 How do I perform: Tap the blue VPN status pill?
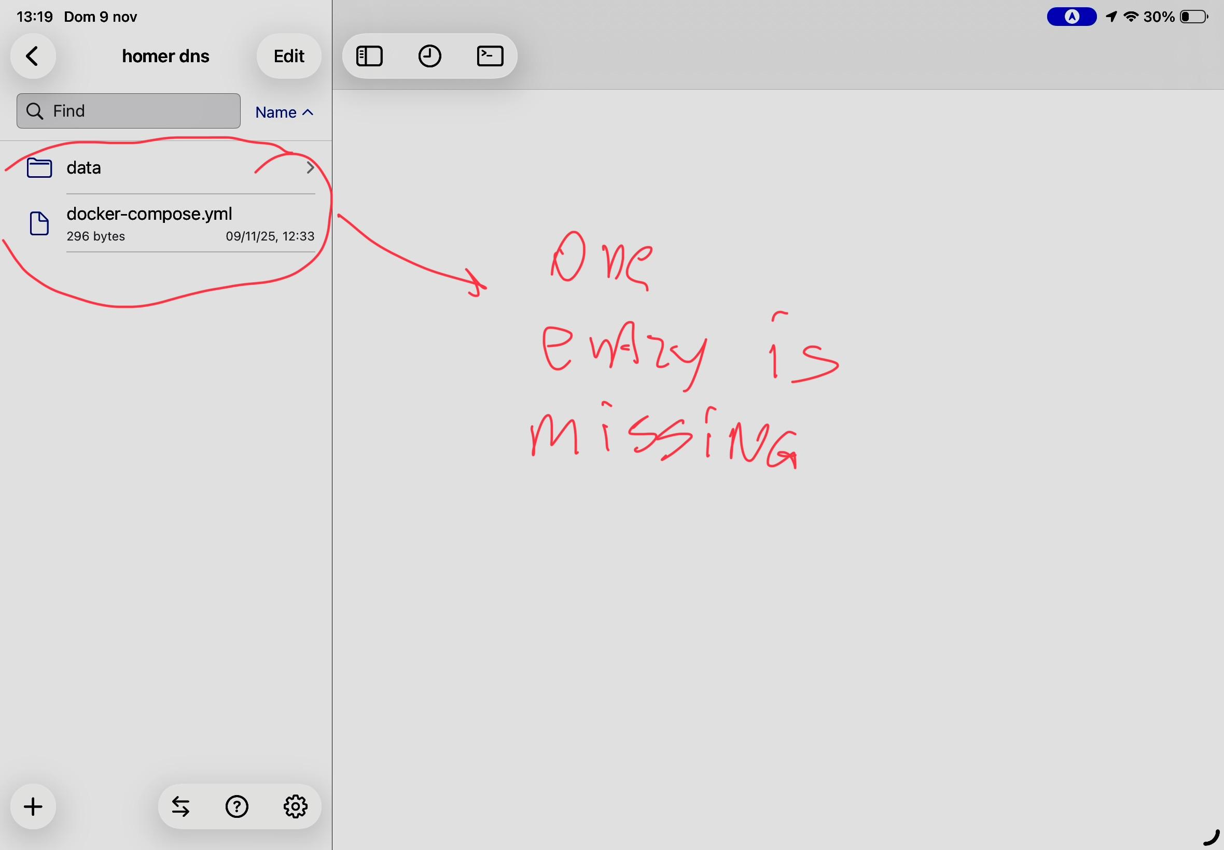[1071, 17]
